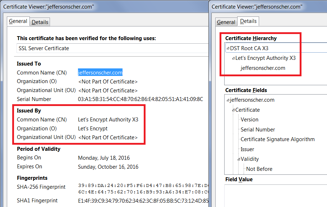Screen dimensions: 327x207
Task: Collapse the Validity node in Certificate Fields
Action: tap(239, 159)
